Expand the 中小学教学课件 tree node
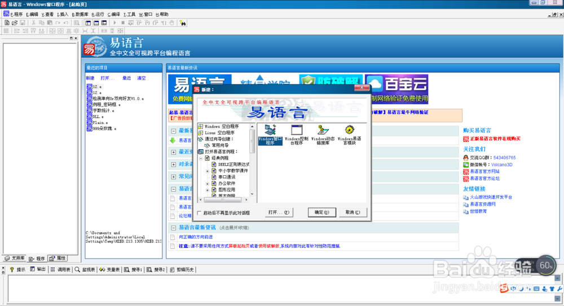Viewport: 564px width, 306px height. [208, 171]
